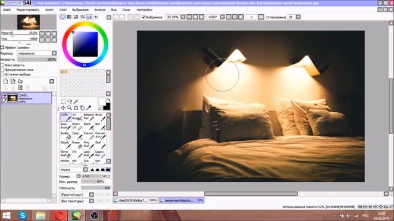Open the 'Слой' menu

[63, 10]
